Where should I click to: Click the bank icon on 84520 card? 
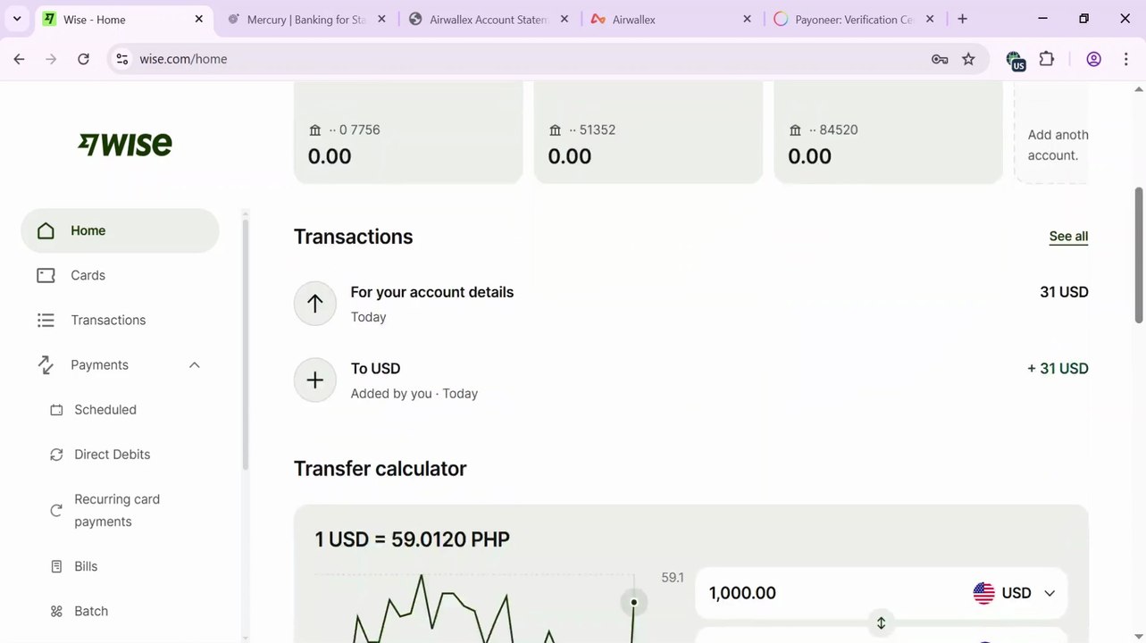click(795, 130)
